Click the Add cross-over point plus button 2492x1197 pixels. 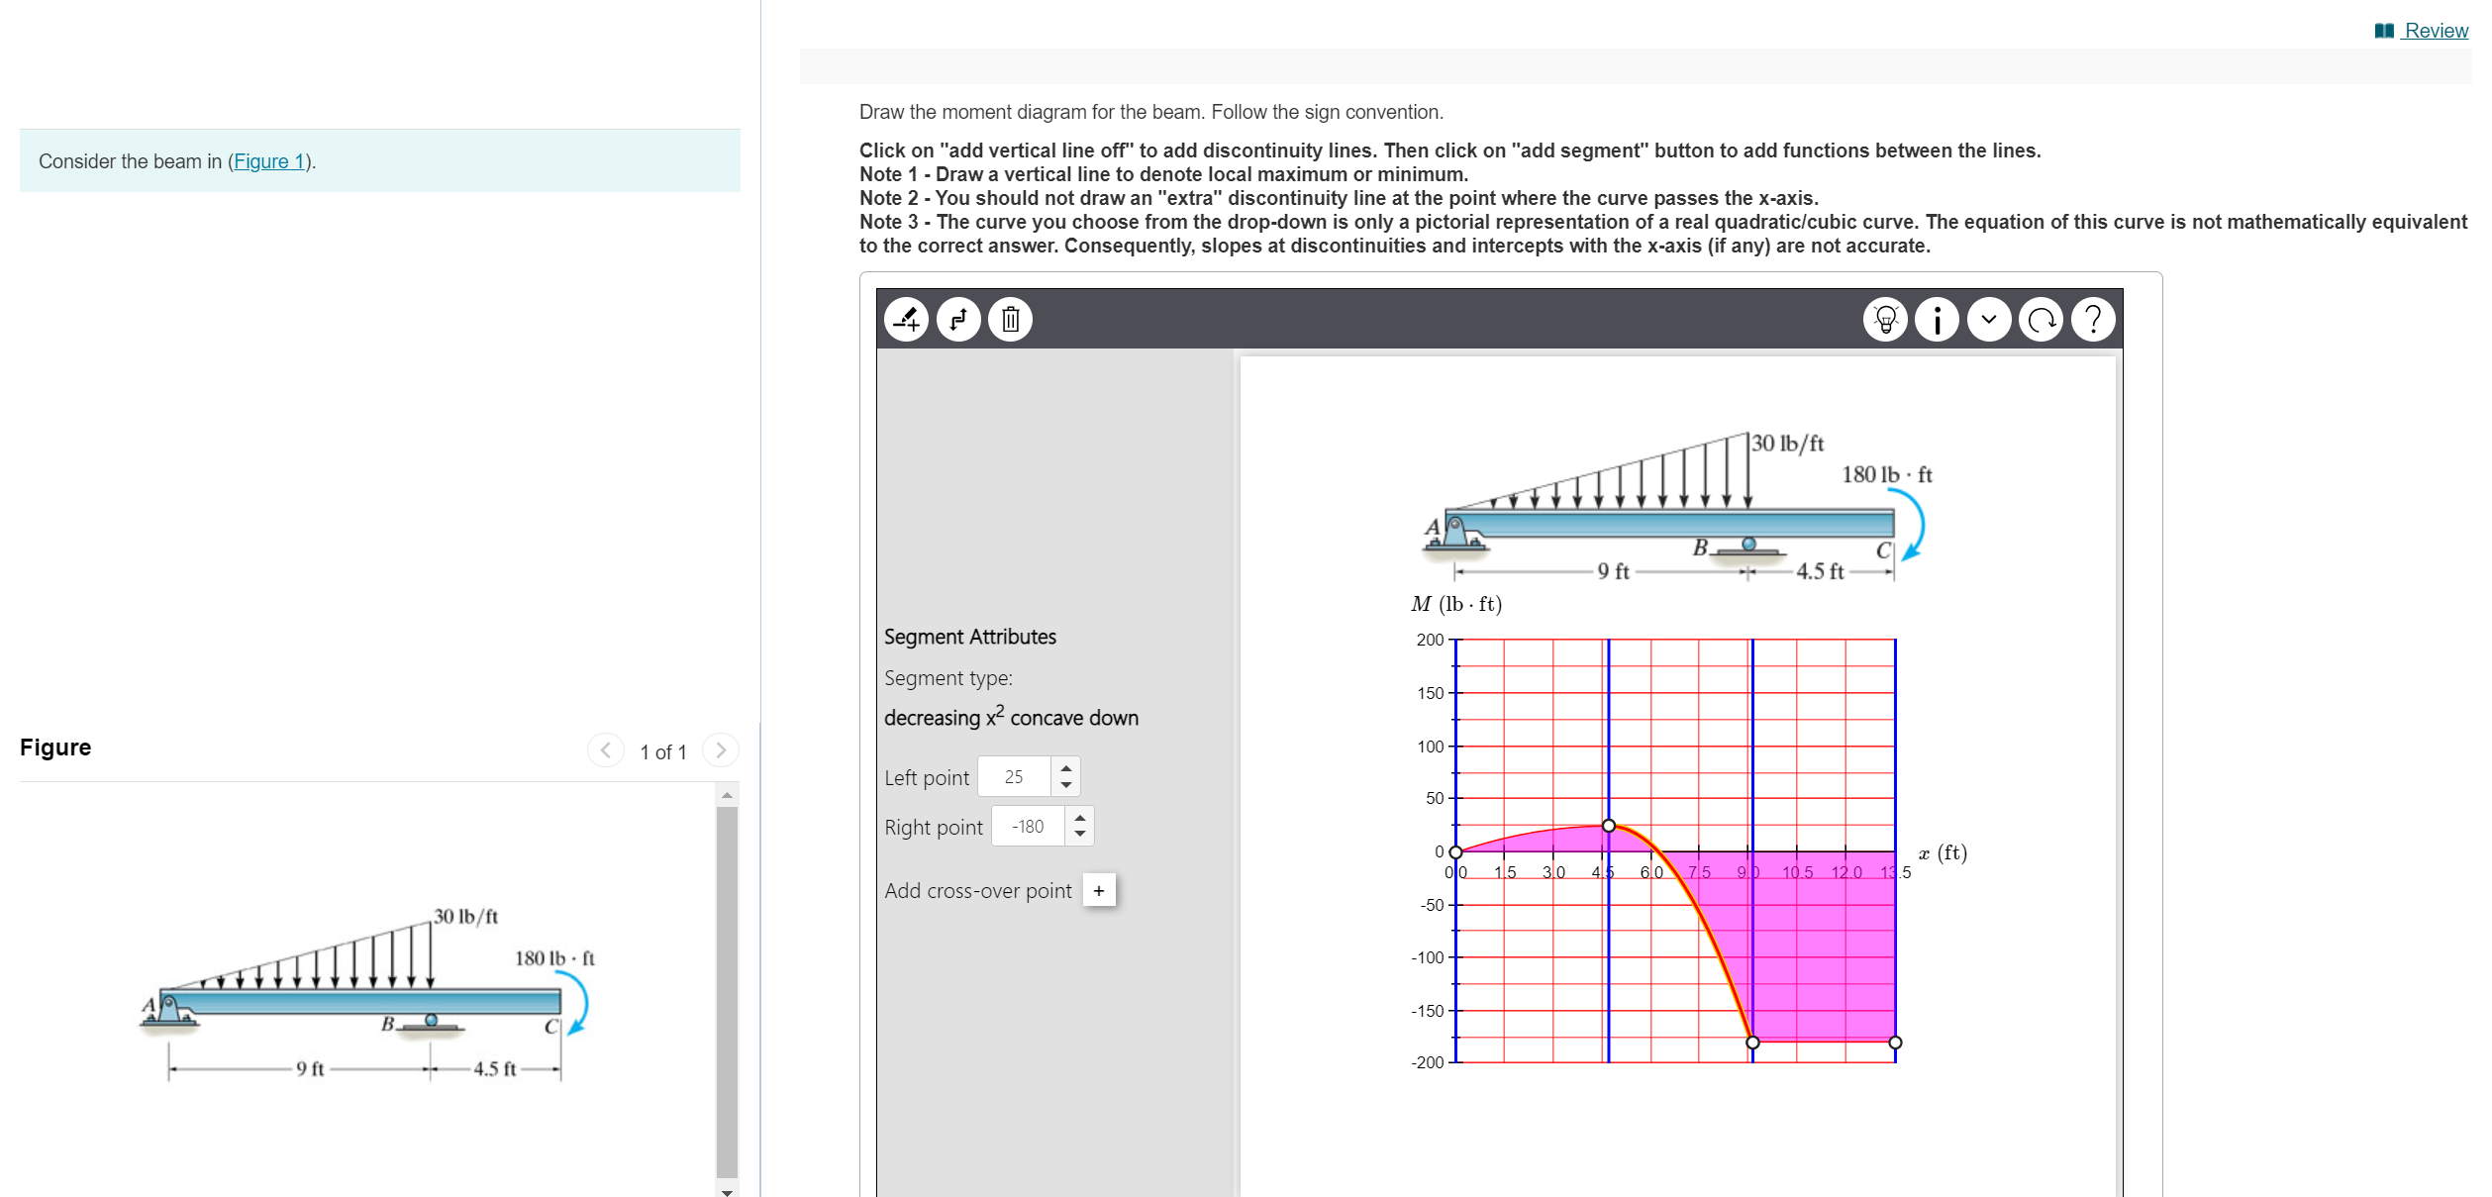coord(1099,890)
